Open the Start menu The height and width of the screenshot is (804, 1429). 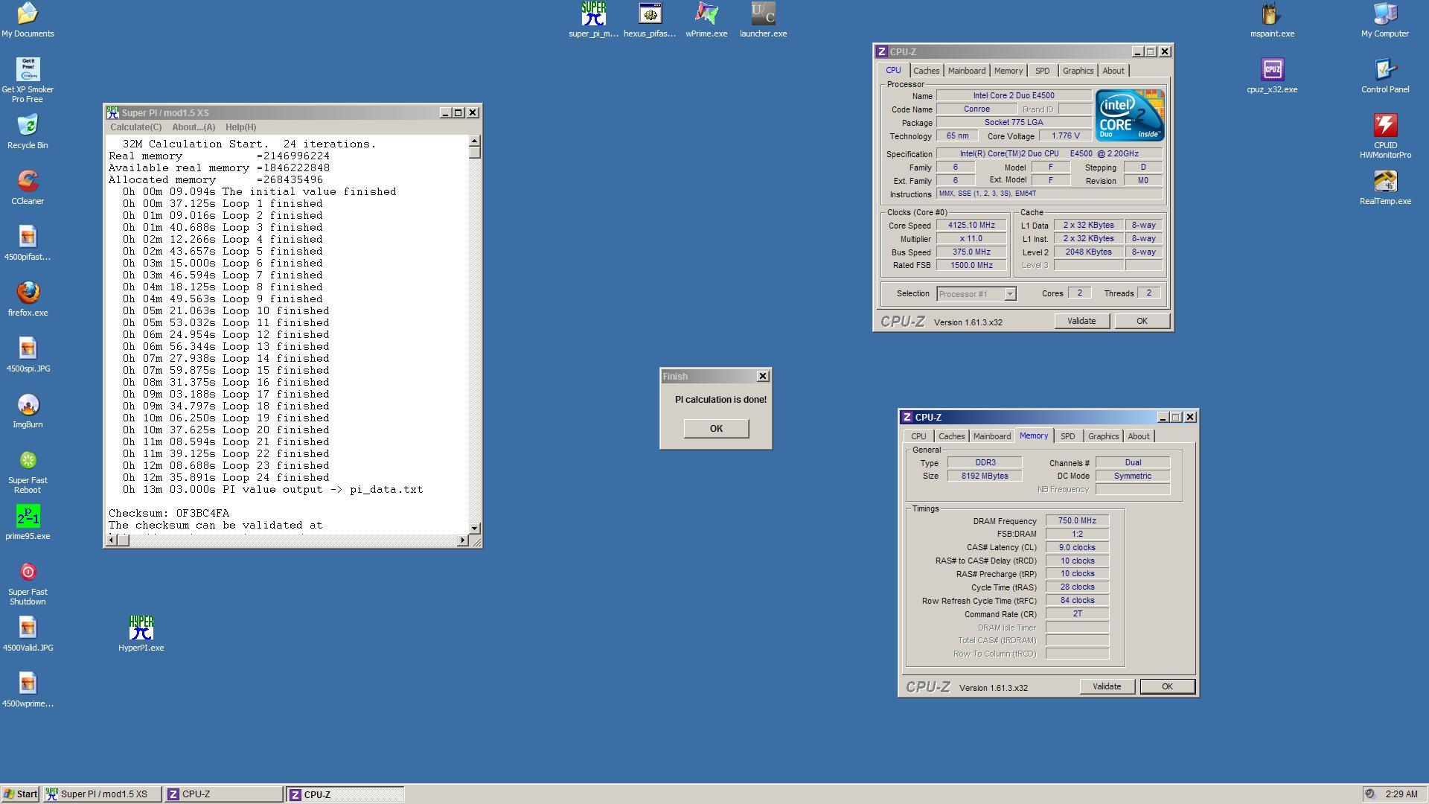click(x=20, y=794)
